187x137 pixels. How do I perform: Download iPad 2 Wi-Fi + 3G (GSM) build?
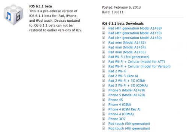click(x=126, y=81)
